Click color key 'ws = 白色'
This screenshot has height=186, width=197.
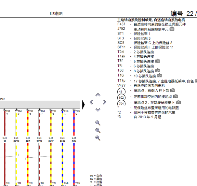96,176
